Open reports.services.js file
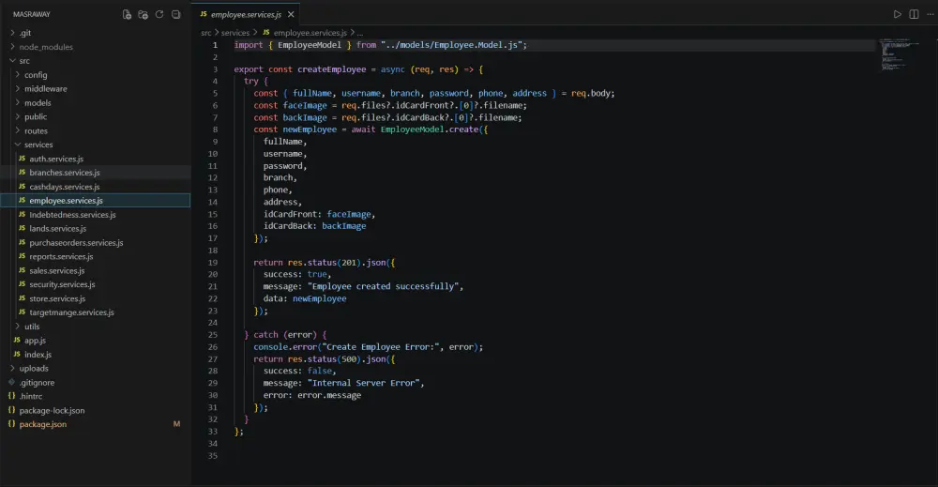Image resolution: width=938 pixels, height=487 pixels. tap(96, 257)
